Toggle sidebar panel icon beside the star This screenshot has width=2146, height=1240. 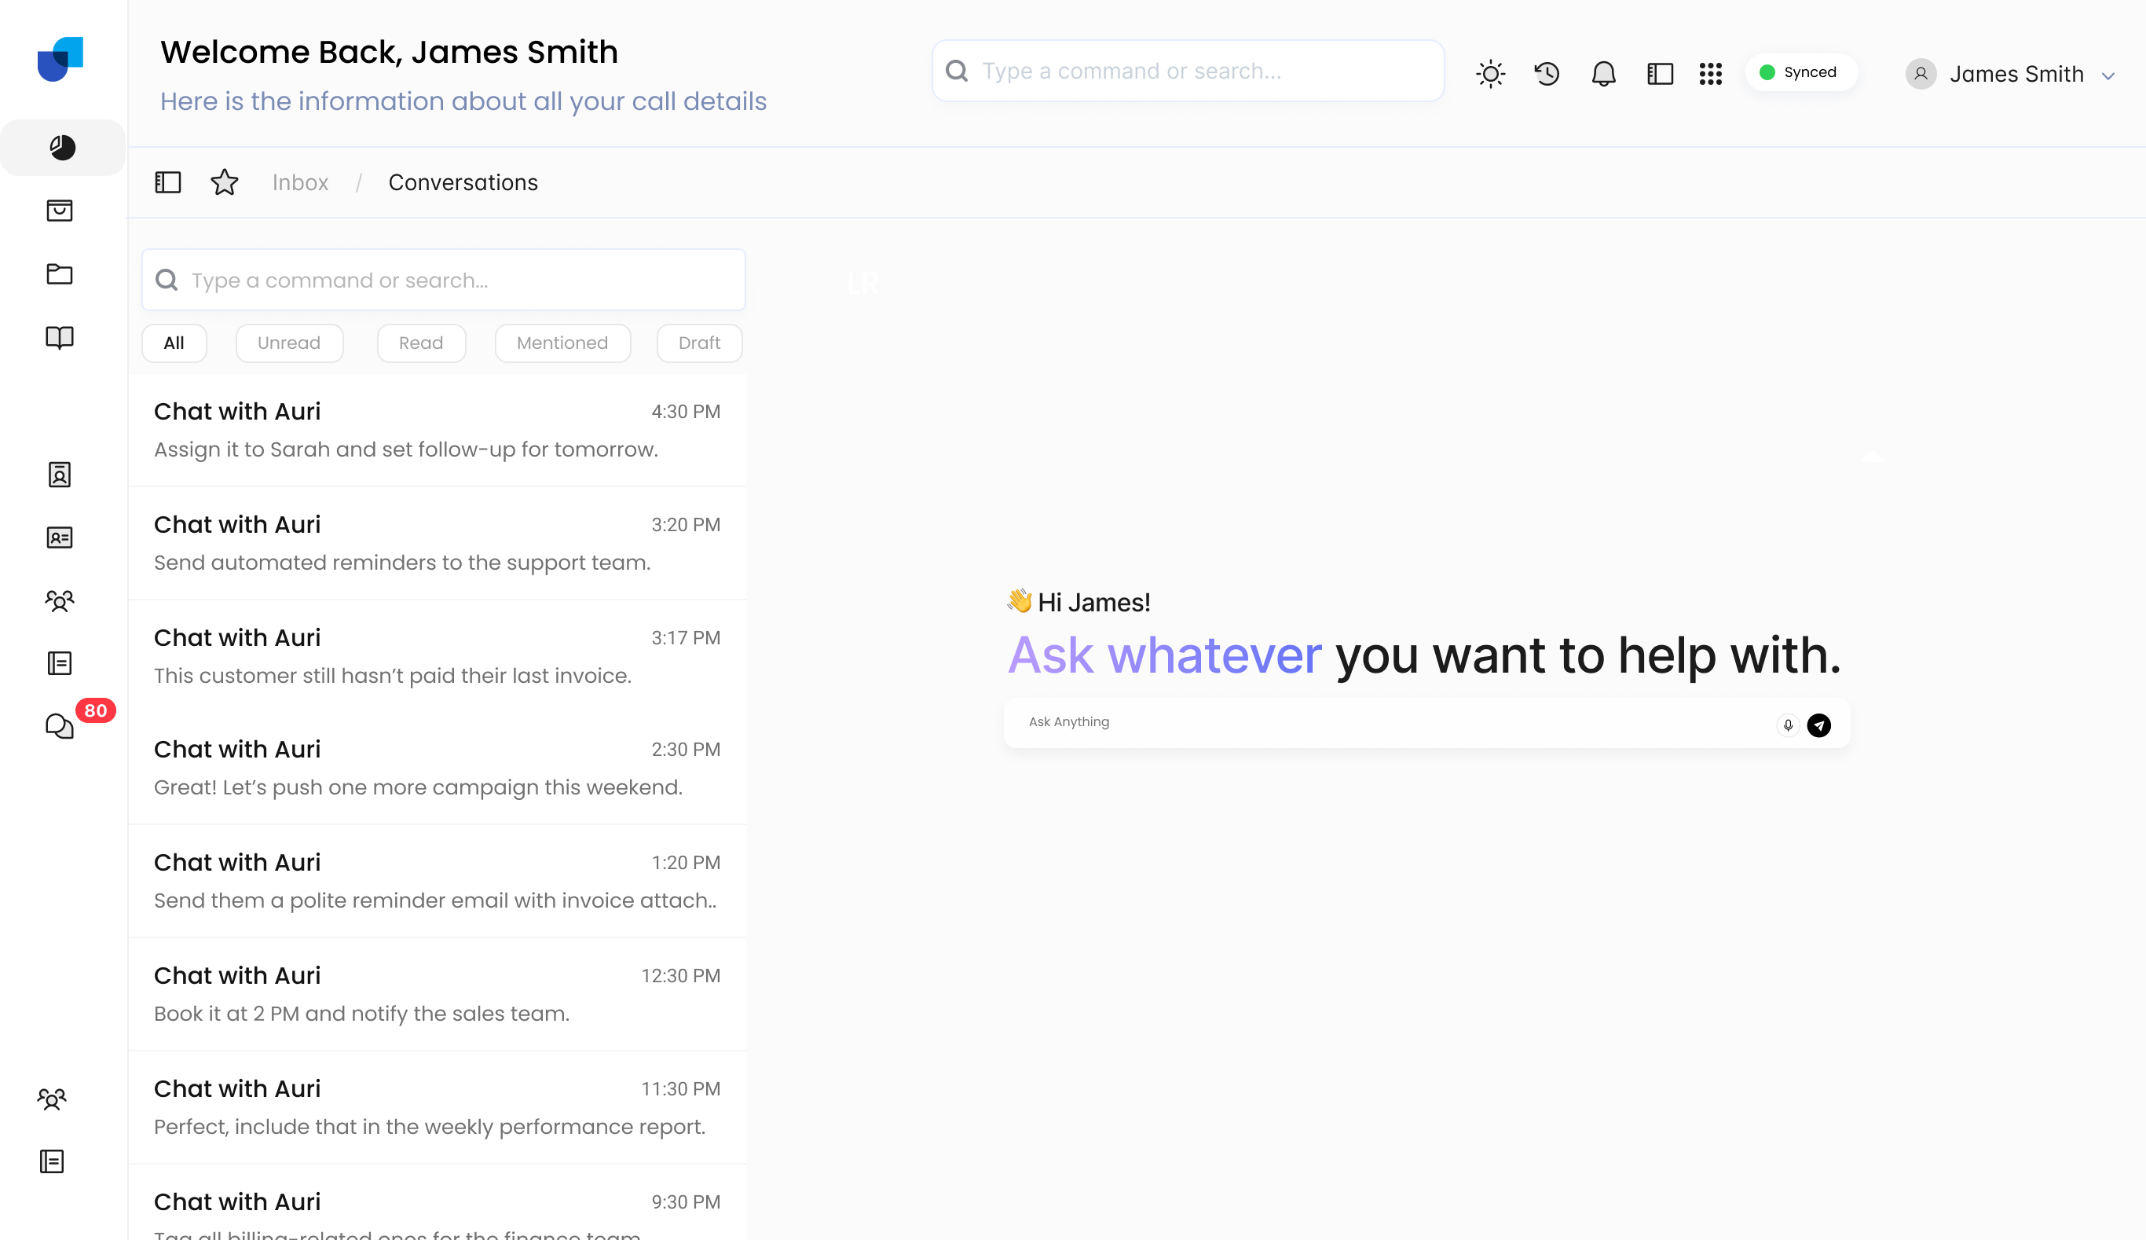click(167, 182)
